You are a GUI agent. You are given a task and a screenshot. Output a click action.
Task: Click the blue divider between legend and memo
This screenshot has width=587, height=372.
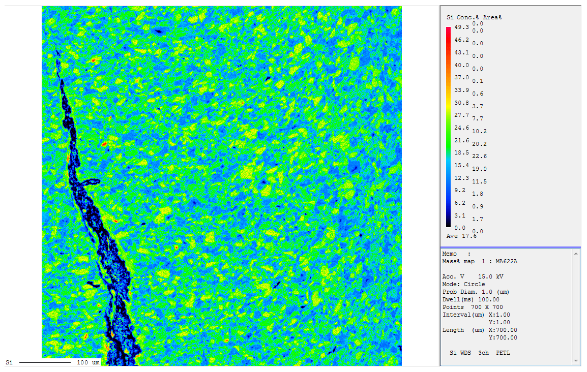point(510,247)
